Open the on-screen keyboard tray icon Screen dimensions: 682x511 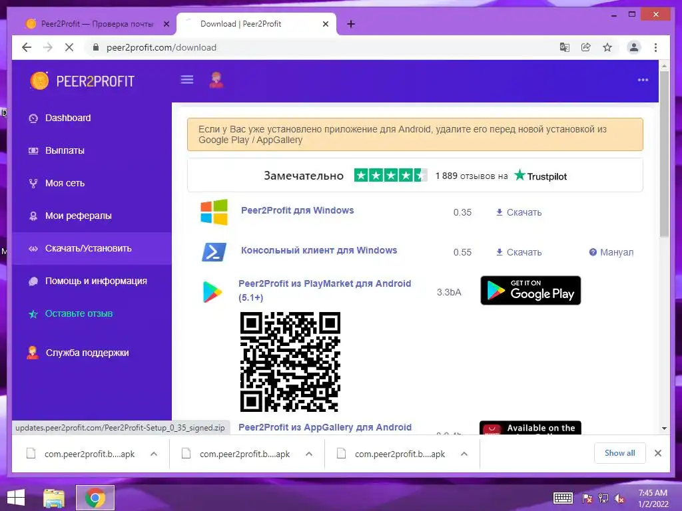563,498
